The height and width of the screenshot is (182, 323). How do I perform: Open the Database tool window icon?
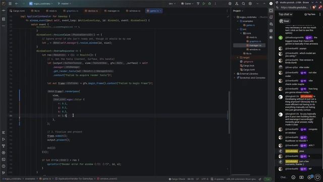pos(271,31)
